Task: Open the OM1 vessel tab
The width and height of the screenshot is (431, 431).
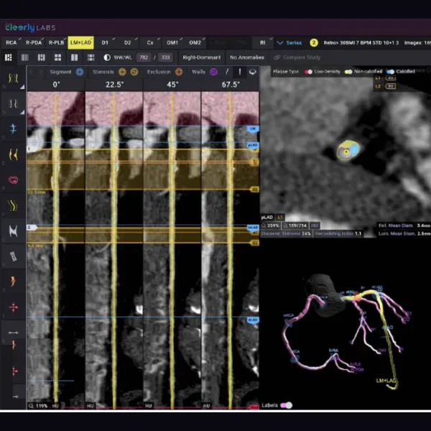Action: [172, 42]
